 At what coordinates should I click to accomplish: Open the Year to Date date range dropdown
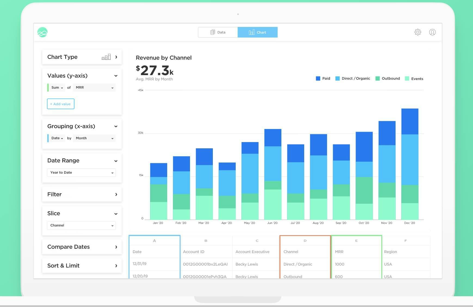click(81, 172)
